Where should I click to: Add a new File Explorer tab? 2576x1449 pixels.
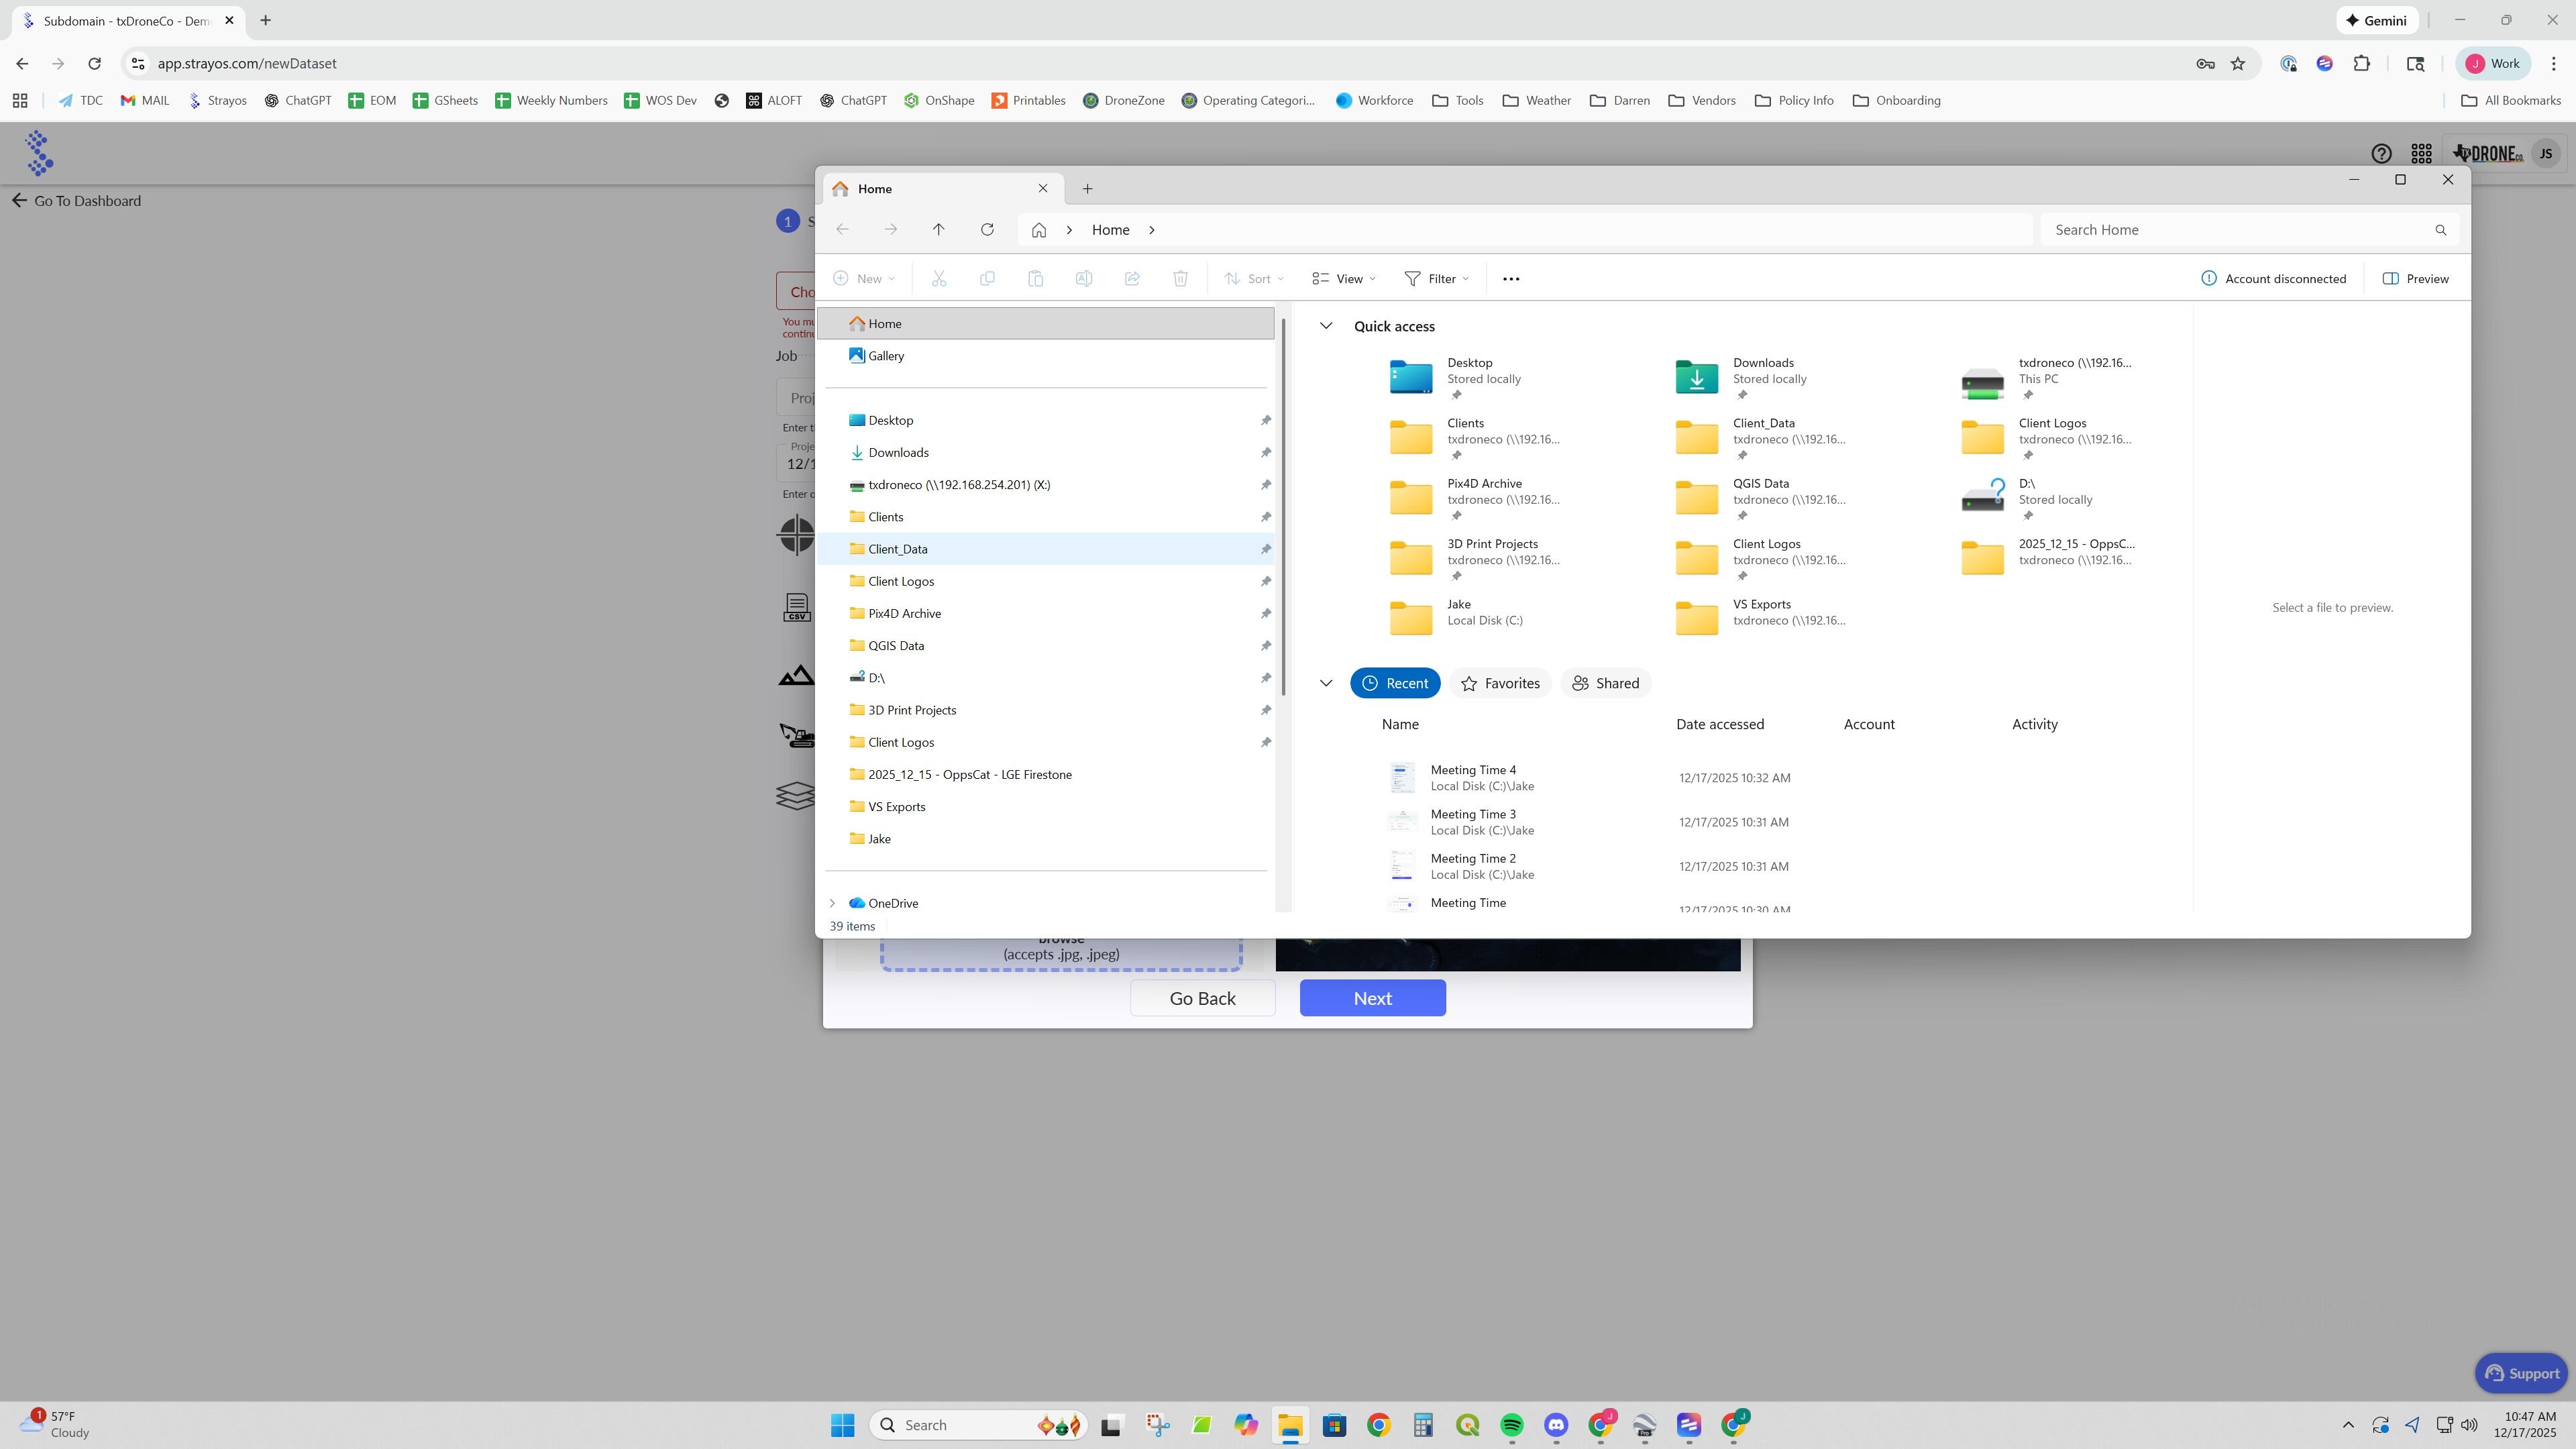(x=1087, y=189)
